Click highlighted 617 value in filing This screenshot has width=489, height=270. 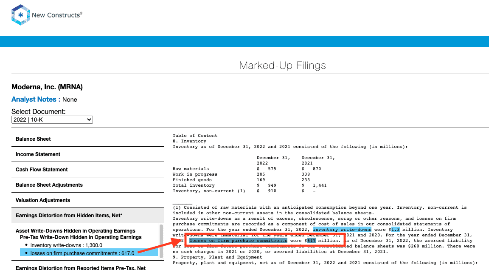click(311, 241)
